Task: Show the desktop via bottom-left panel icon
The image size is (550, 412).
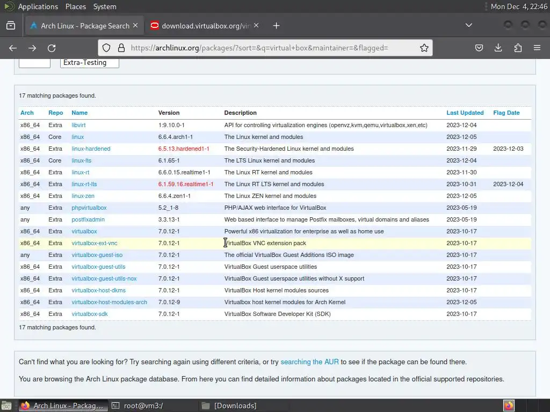Action: pyautogui.click(x=6, y=406)
